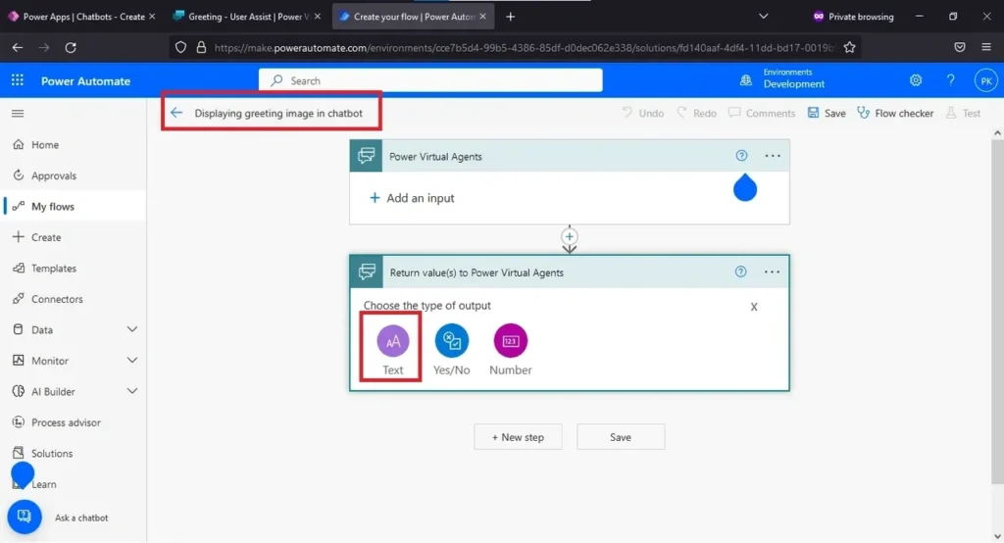The image size is (1004, 543).
Task: Open the app launcher waffle icon
Action: 18,80
